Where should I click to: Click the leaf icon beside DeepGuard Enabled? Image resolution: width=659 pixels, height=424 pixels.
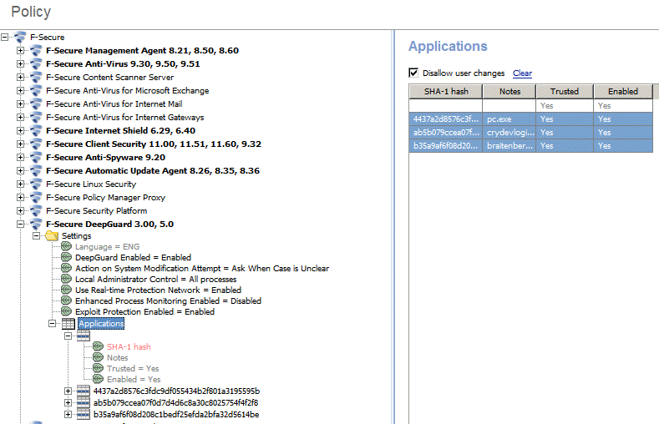click(67, 257)
